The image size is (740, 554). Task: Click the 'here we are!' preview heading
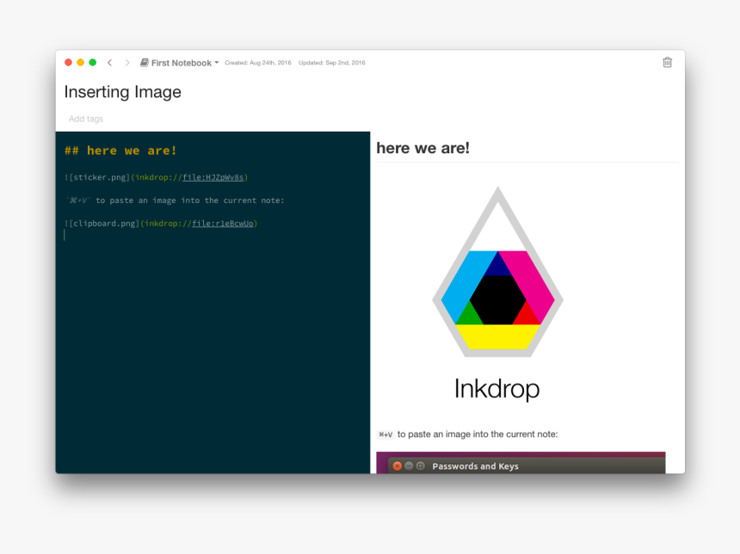[x=422, y=148]
